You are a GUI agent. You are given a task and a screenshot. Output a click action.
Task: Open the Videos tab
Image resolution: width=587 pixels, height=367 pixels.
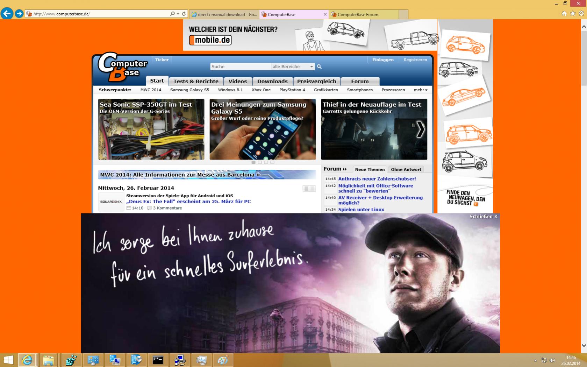pyautogui.click(x=238, y=81)
